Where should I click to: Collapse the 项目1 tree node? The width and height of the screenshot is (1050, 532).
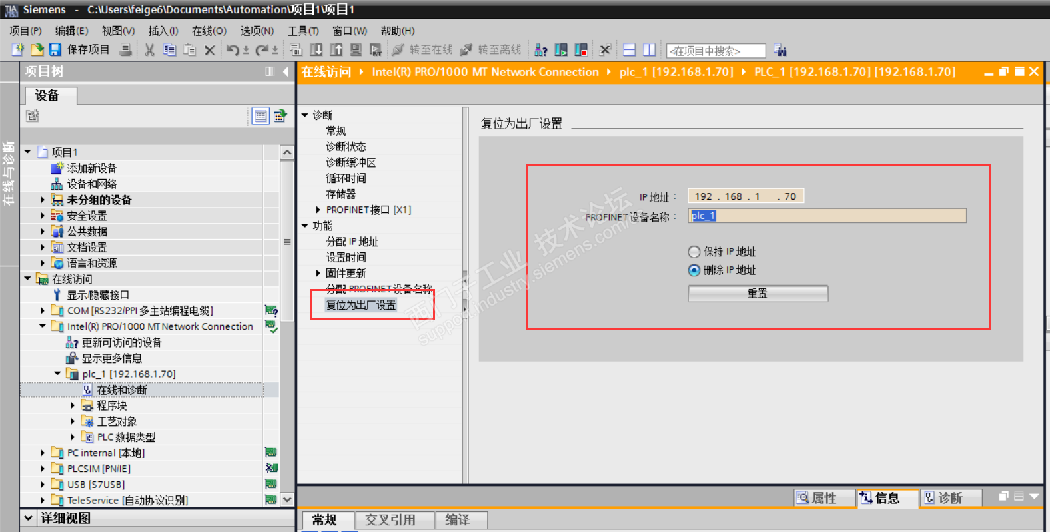click(x=28, y=152)
